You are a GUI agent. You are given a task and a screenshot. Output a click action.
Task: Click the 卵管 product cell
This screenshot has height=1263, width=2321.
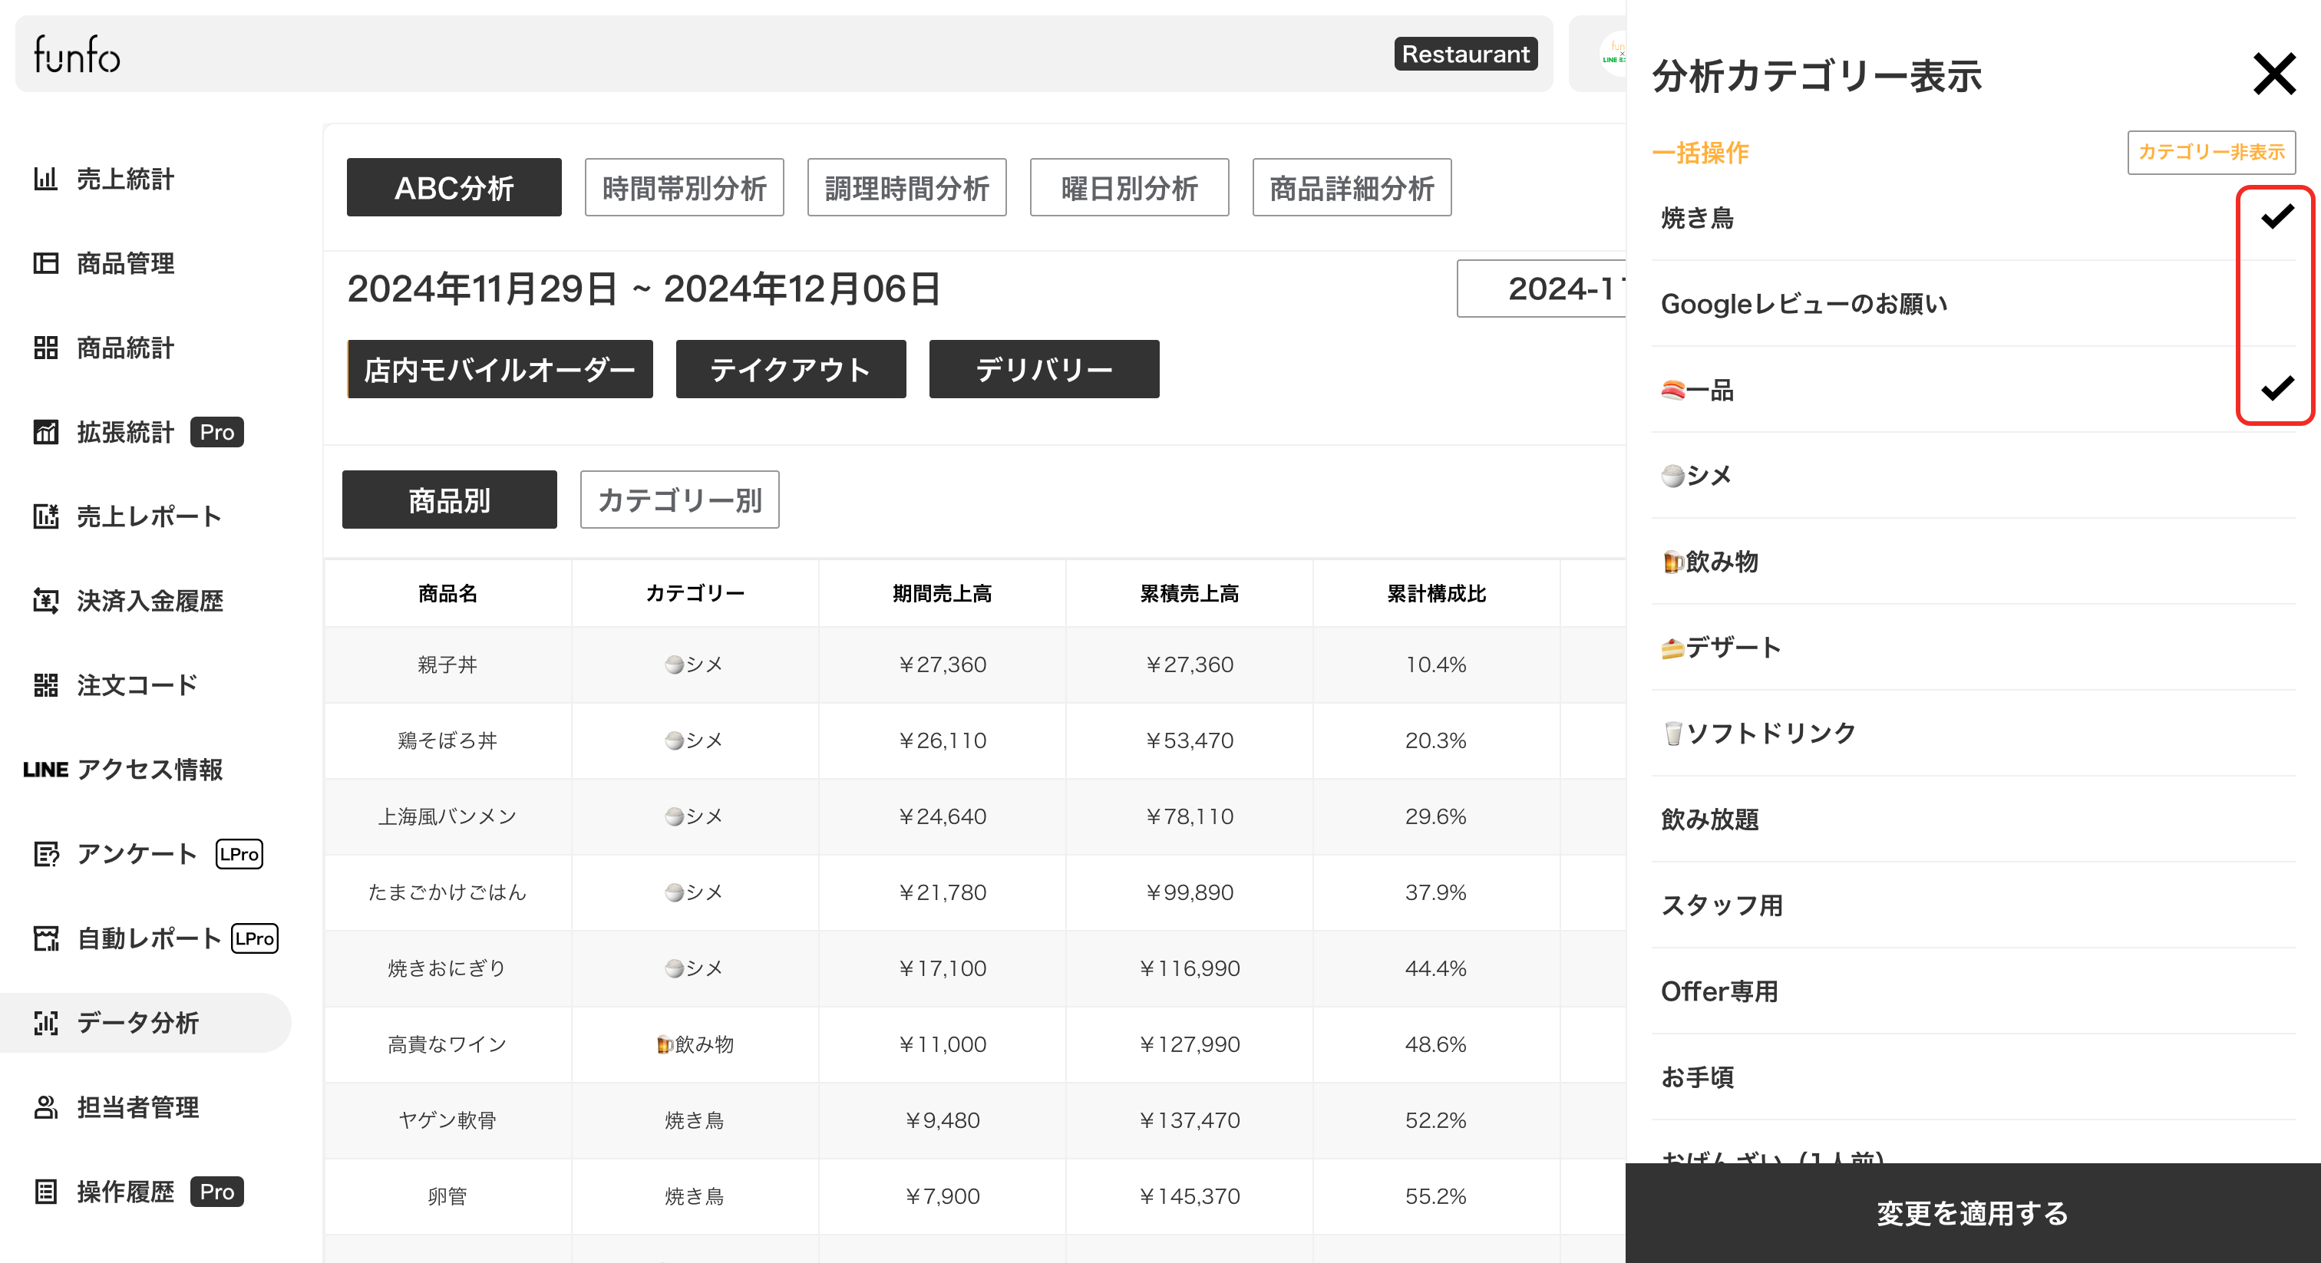pyautogui.click(x=447, y=1196)
